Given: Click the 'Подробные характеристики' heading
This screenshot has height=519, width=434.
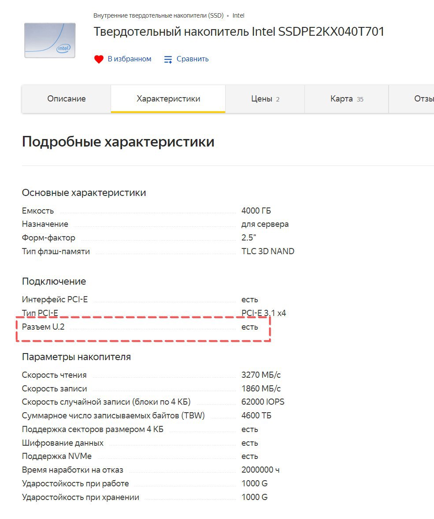Looking at the screenshot, I should tap(118, 142).
